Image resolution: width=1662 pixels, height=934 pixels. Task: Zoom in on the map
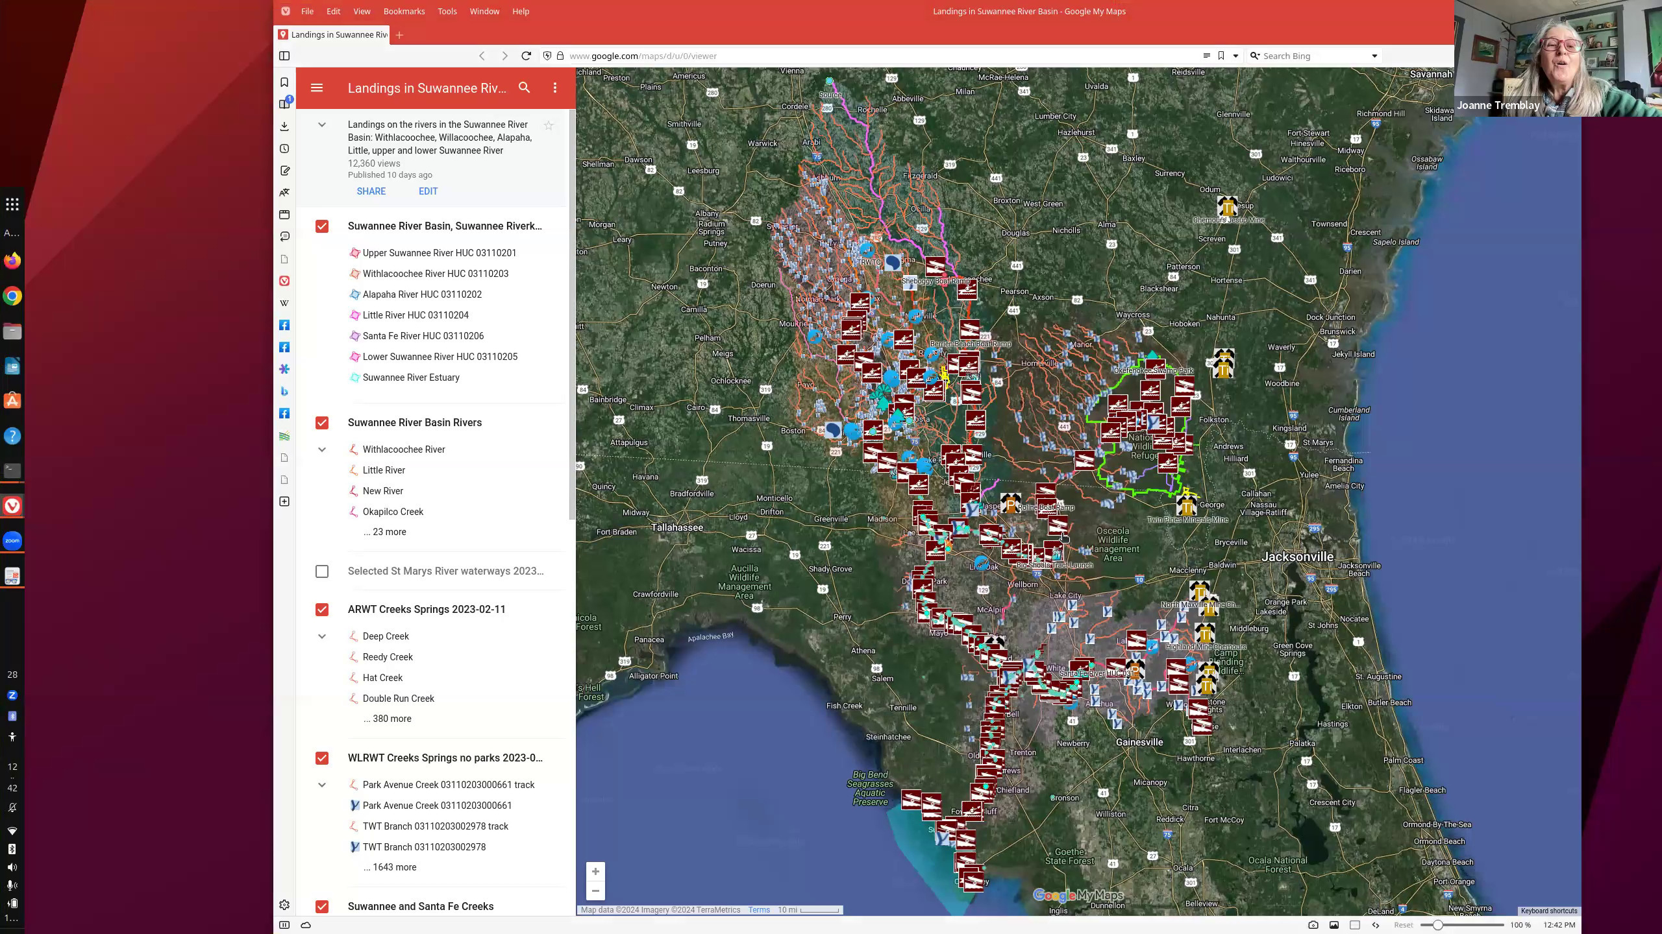click(x=595, y=871)
